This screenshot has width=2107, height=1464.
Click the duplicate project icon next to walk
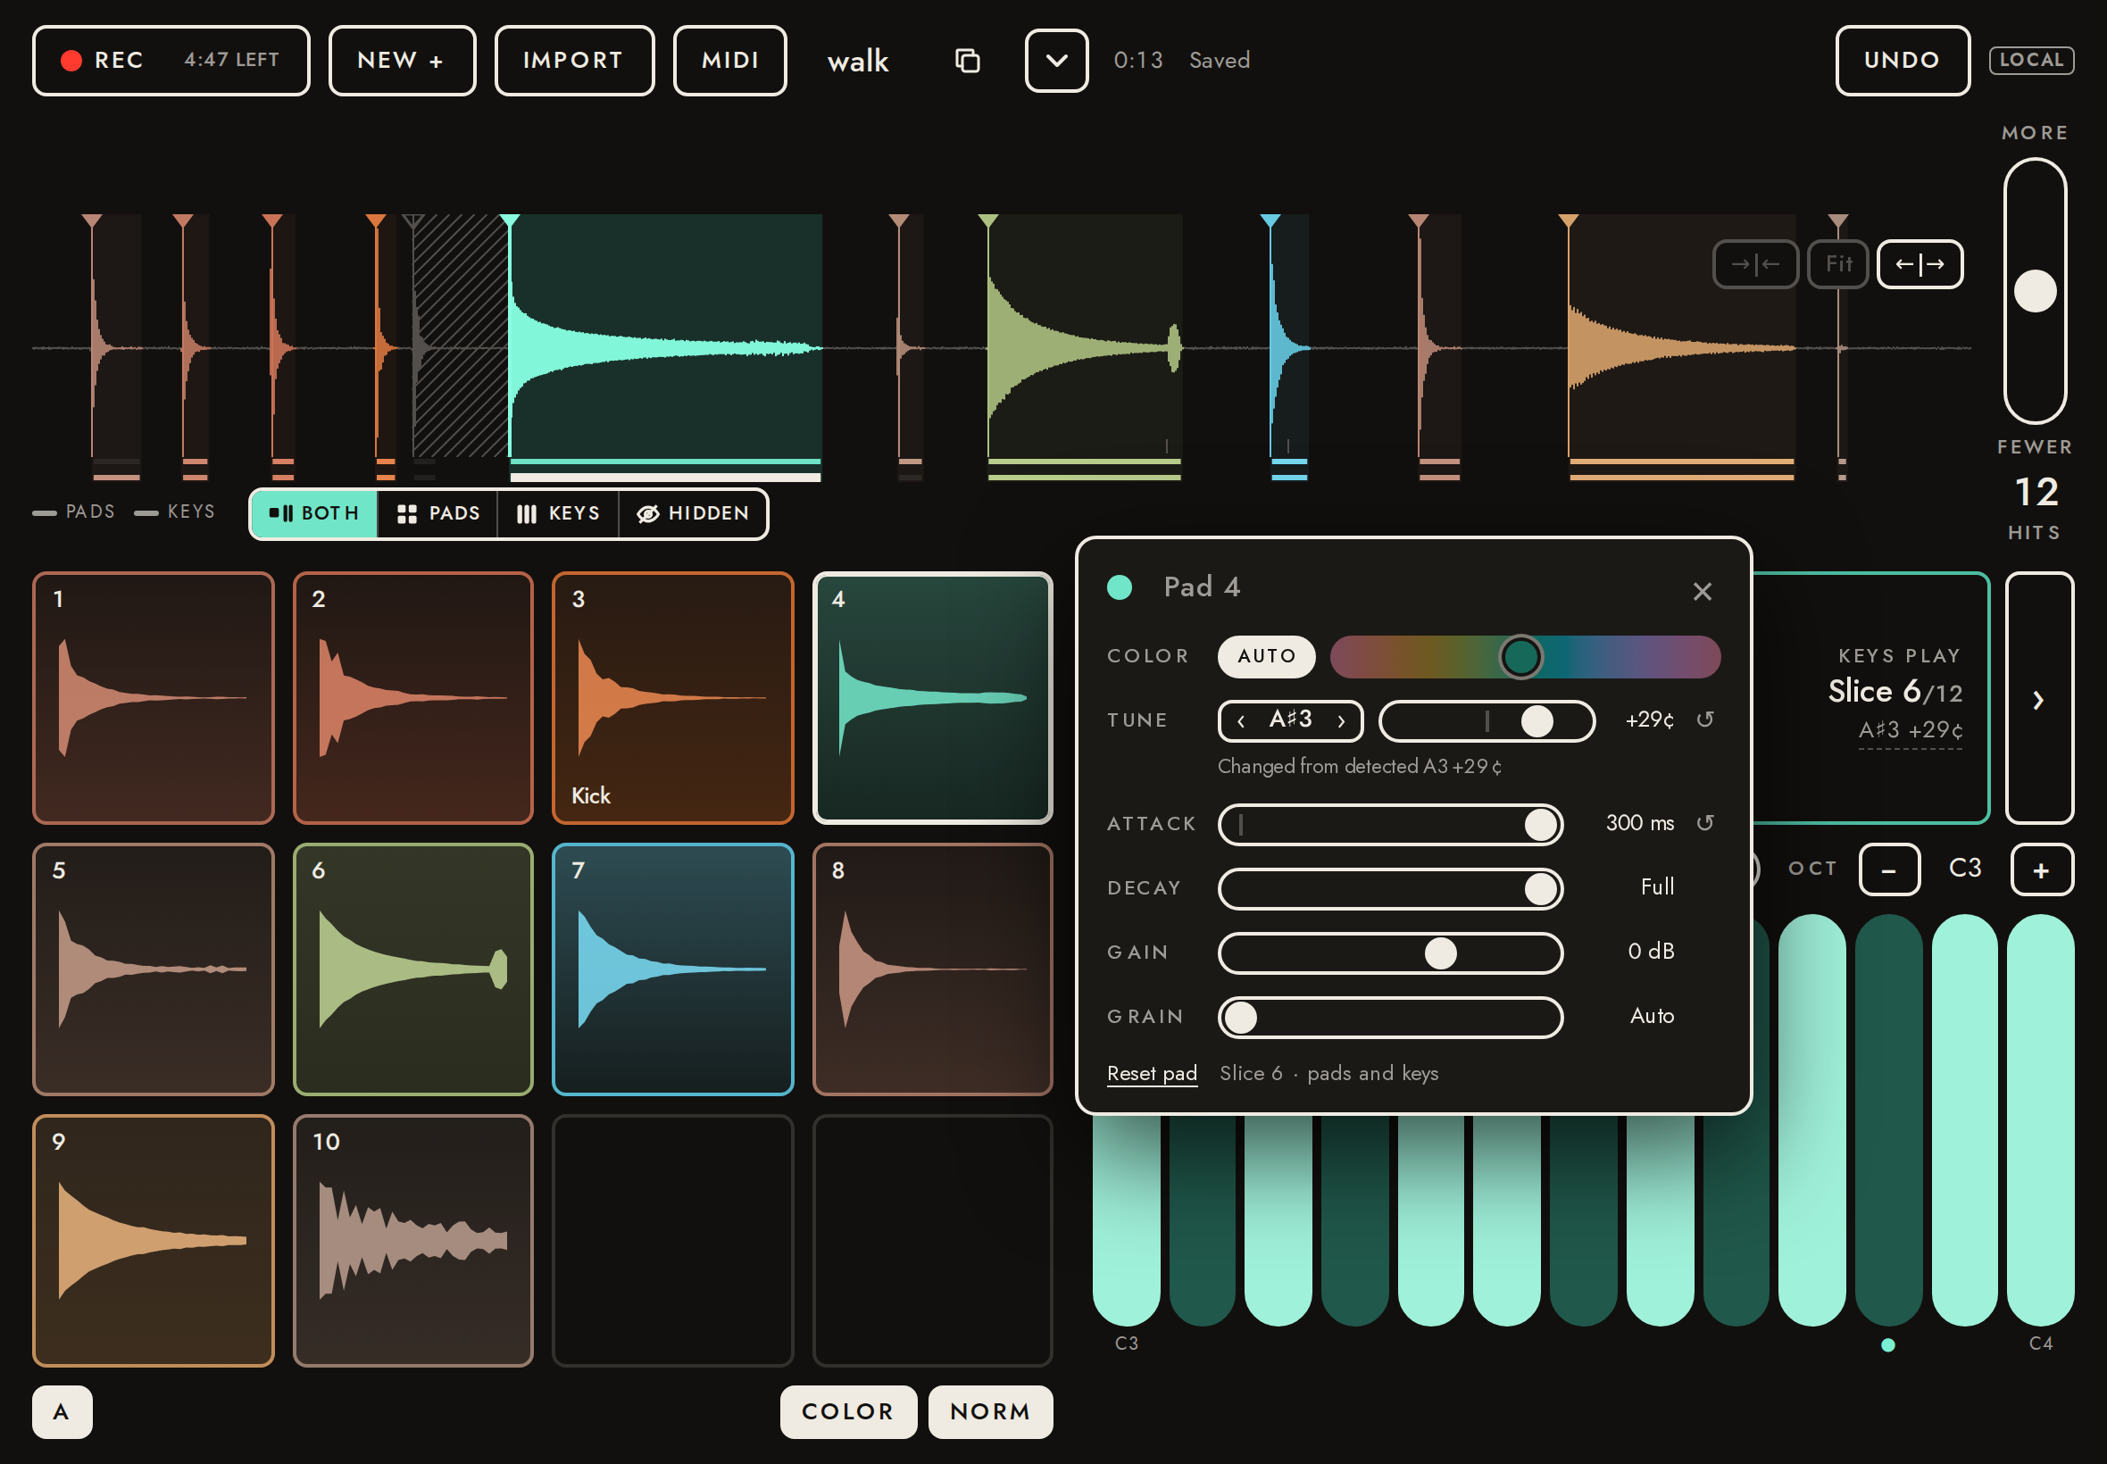click(967, 61)
